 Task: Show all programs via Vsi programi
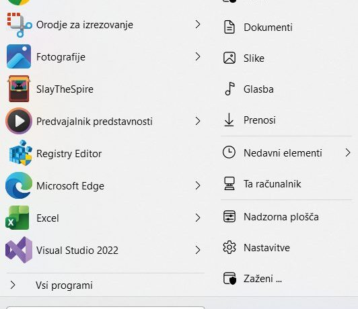[x=105, y=285]
